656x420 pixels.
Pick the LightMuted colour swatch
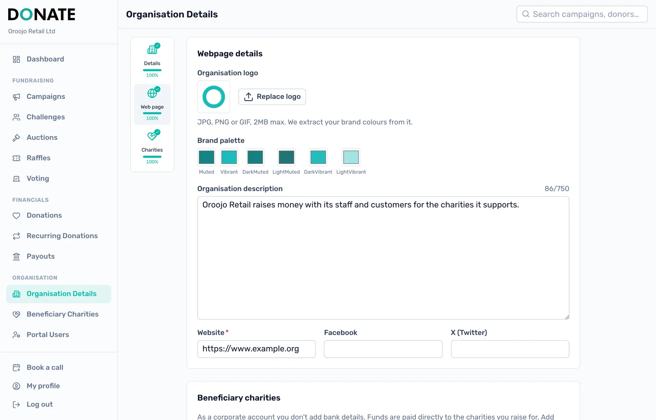coord(286,157)
